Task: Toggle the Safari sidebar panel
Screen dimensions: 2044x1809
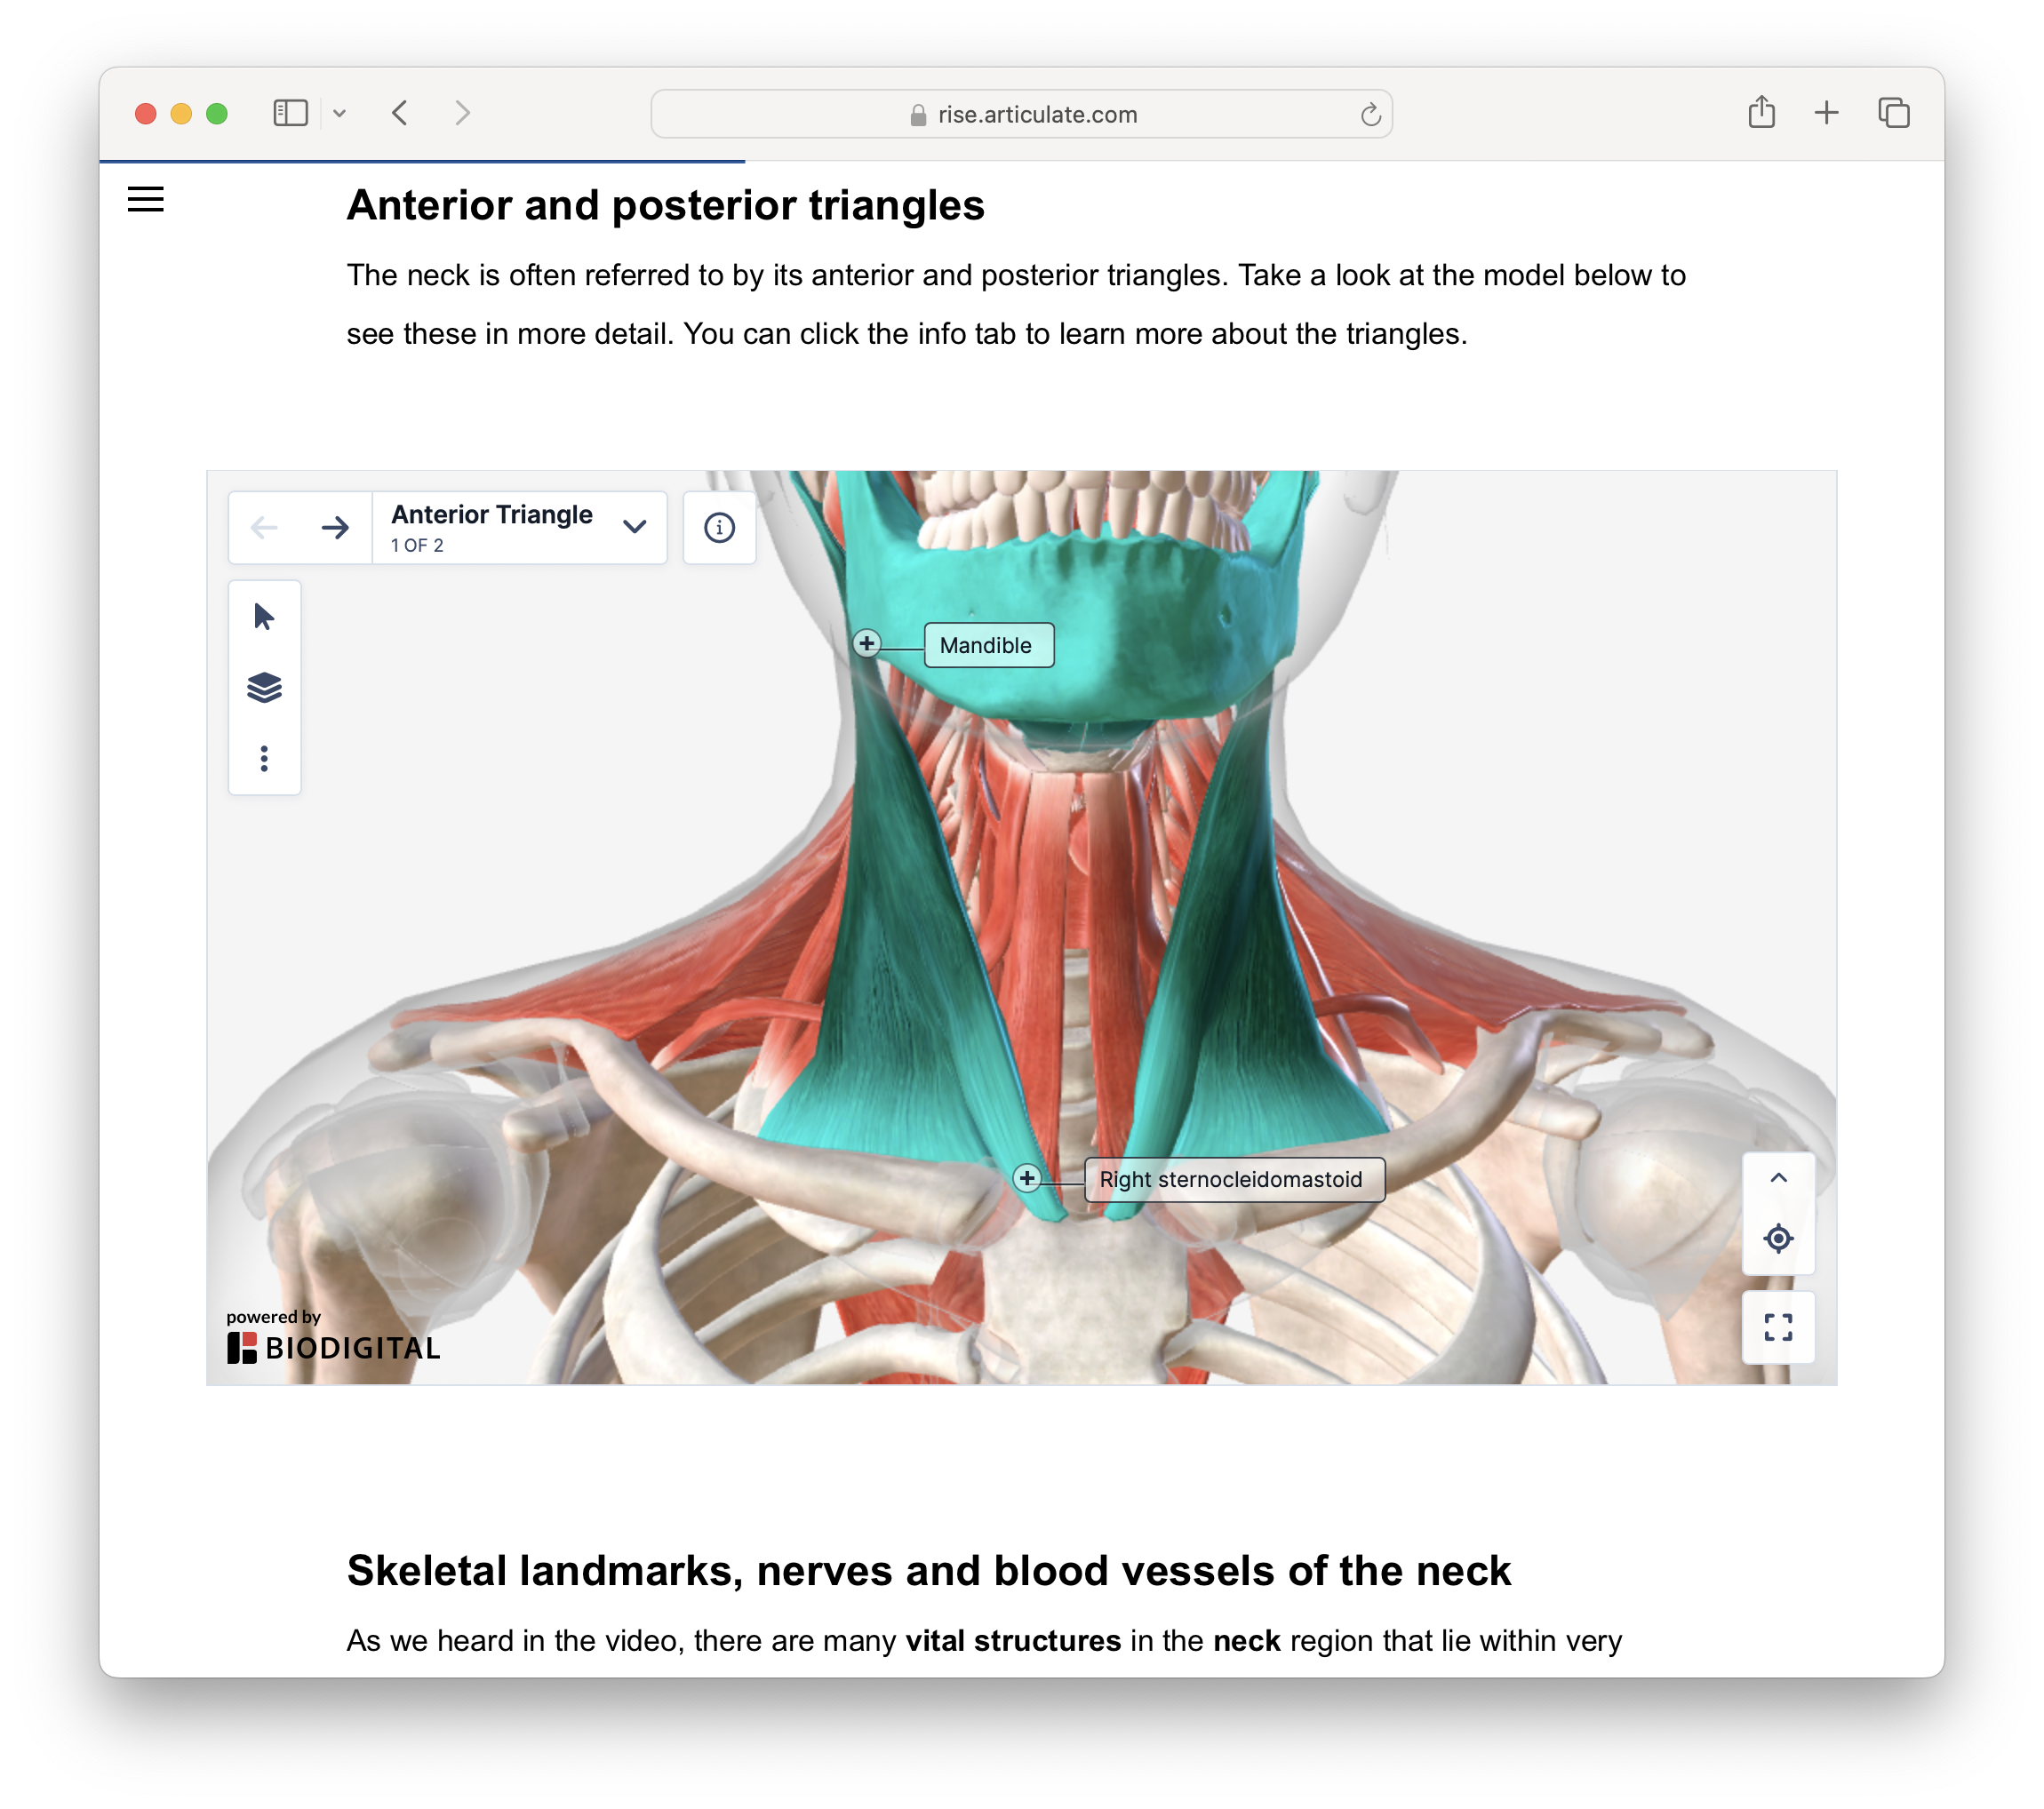Action: (x=290, y=113)
